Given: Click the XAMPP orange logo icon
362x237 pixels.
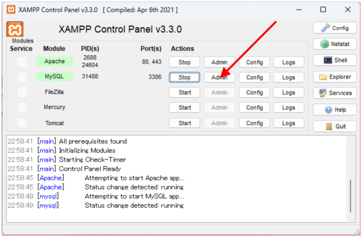Looking at the screenshot, I should (x=15, y=29).
